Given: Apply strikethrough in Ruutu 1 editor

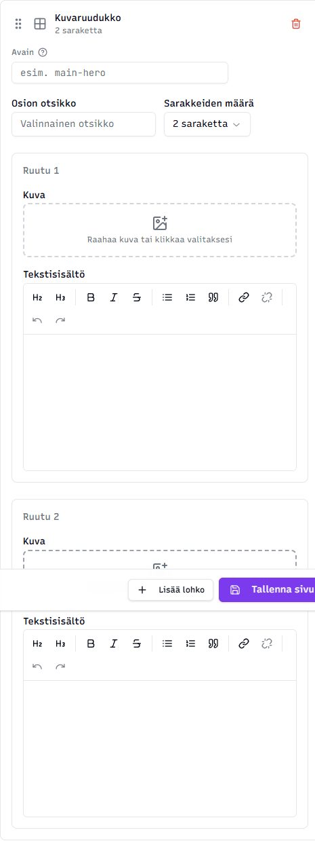Looking at the screenshot, I should tap(137, 297).
